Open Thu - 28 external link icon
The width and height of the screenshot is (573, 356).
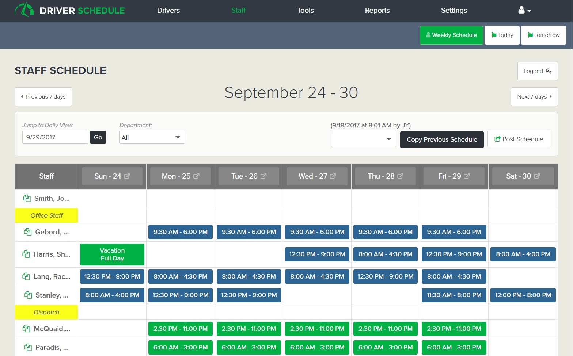(400, 176)
